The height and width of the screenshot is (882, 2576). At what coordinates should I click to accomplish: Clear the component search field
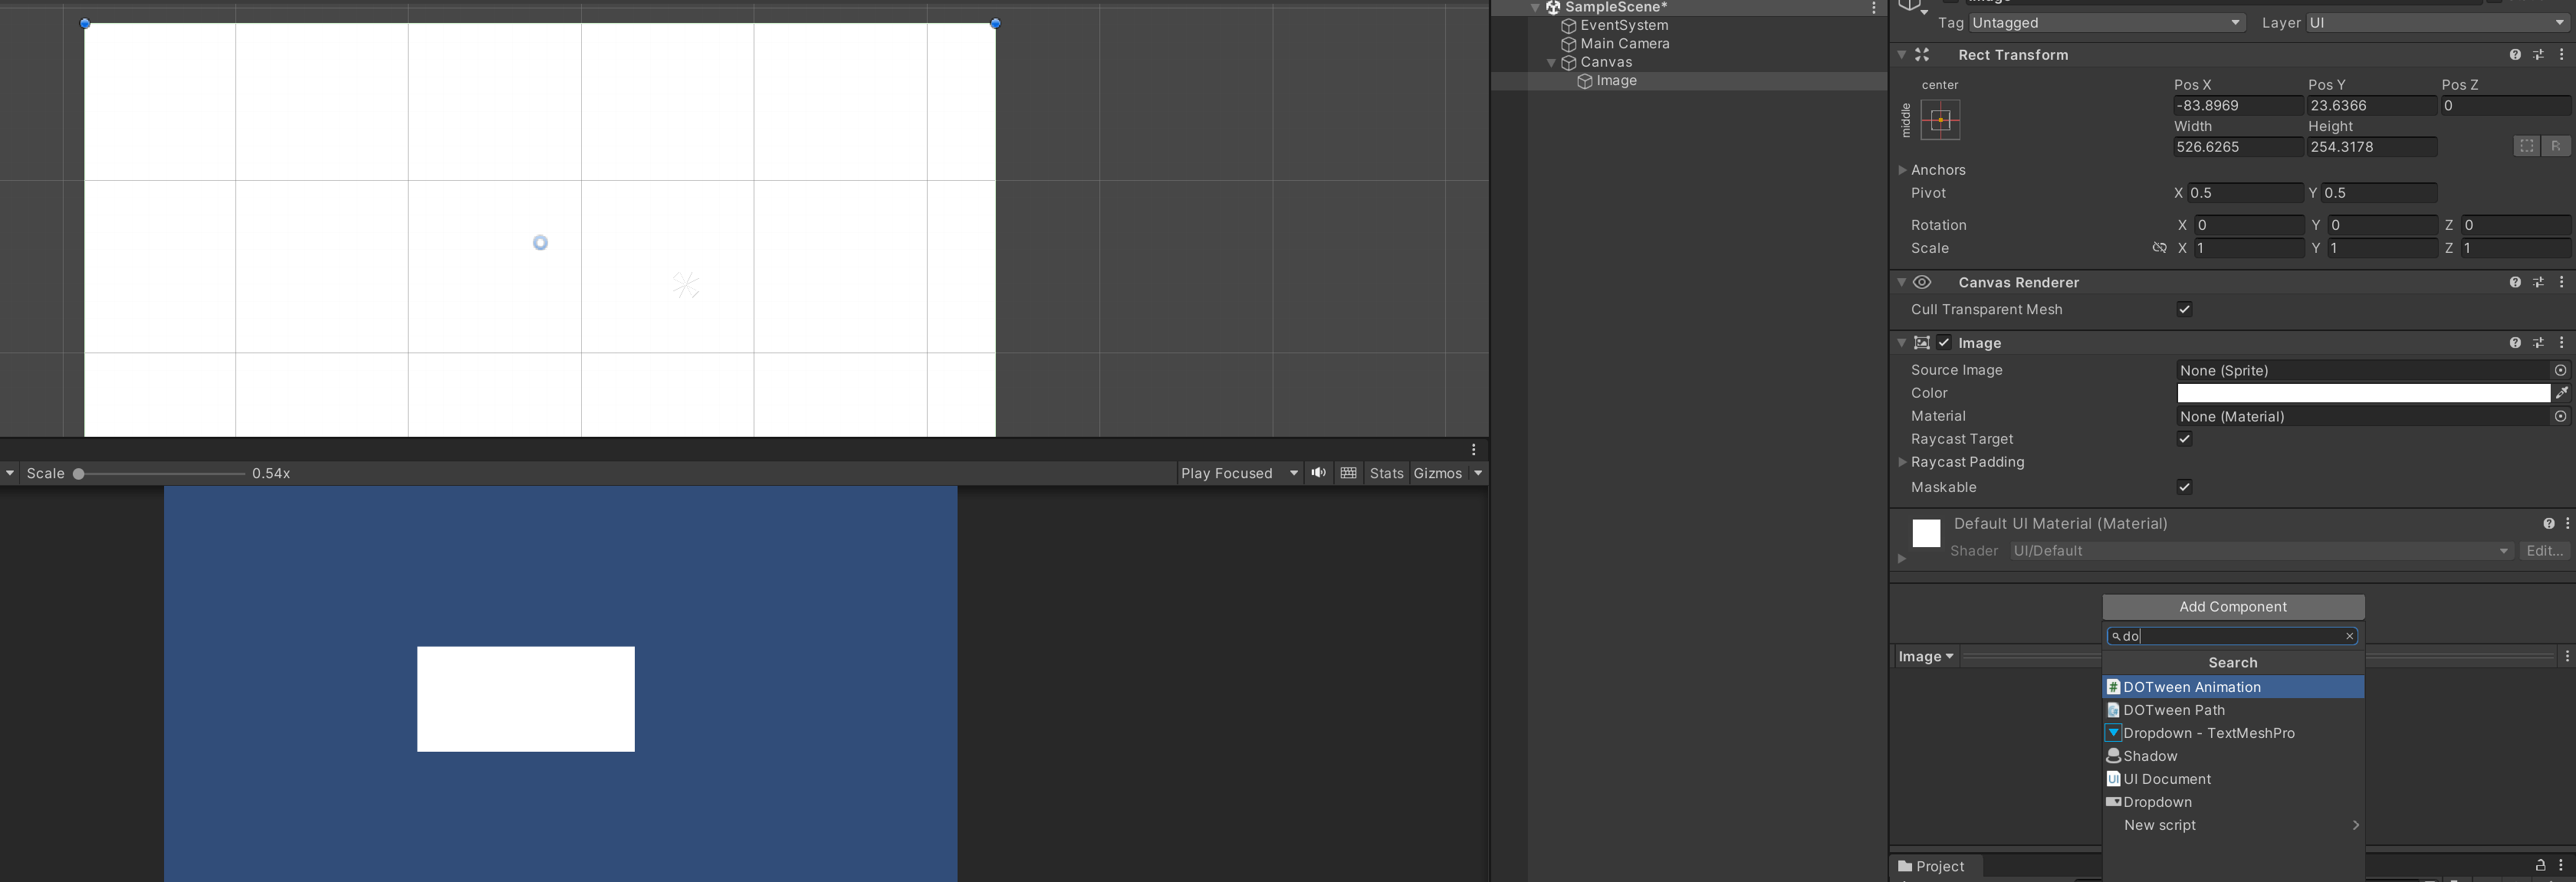click(2349, 636)
